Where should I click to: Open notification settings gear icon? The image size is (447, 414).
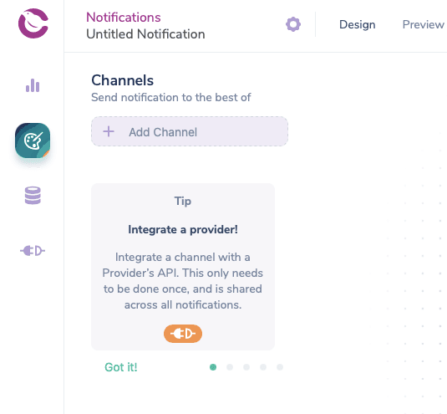pos(293,24)
